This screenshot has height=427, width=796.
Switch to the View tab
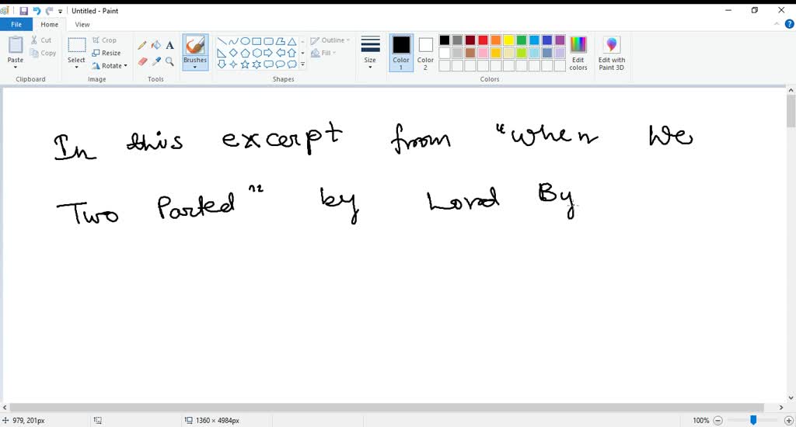82,24
